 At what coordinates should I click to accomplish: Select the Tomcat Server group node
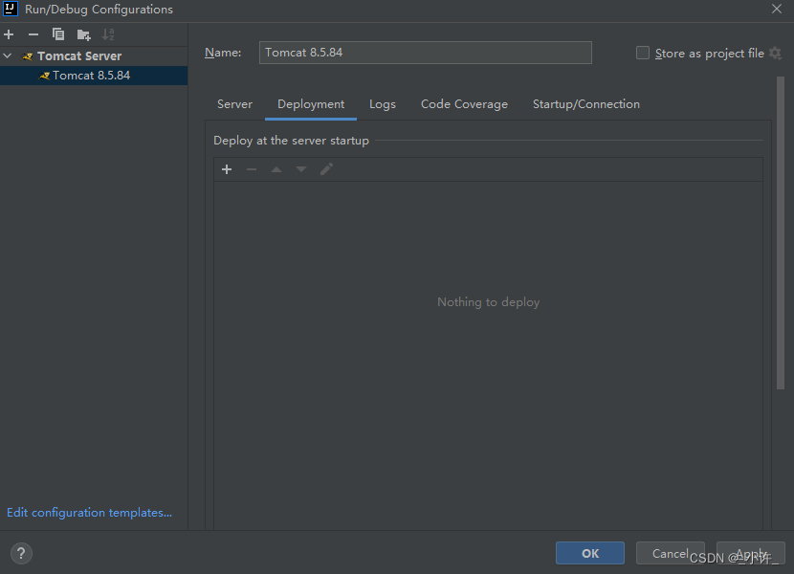[x=79, y=55]
